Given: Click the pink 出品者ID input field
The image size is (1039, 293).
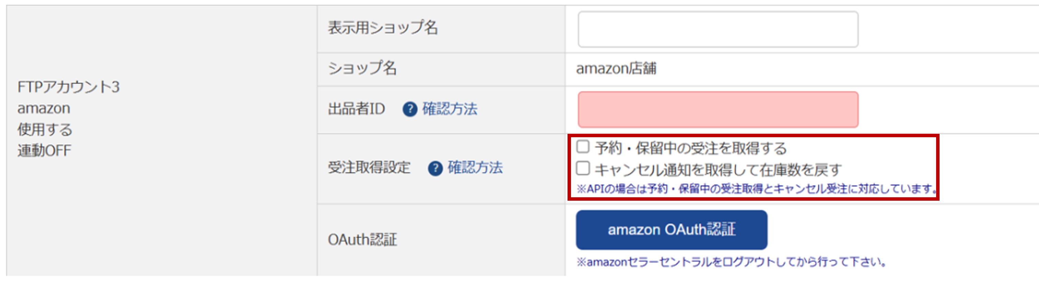Looking at the screenshot, I should [718, 110].
